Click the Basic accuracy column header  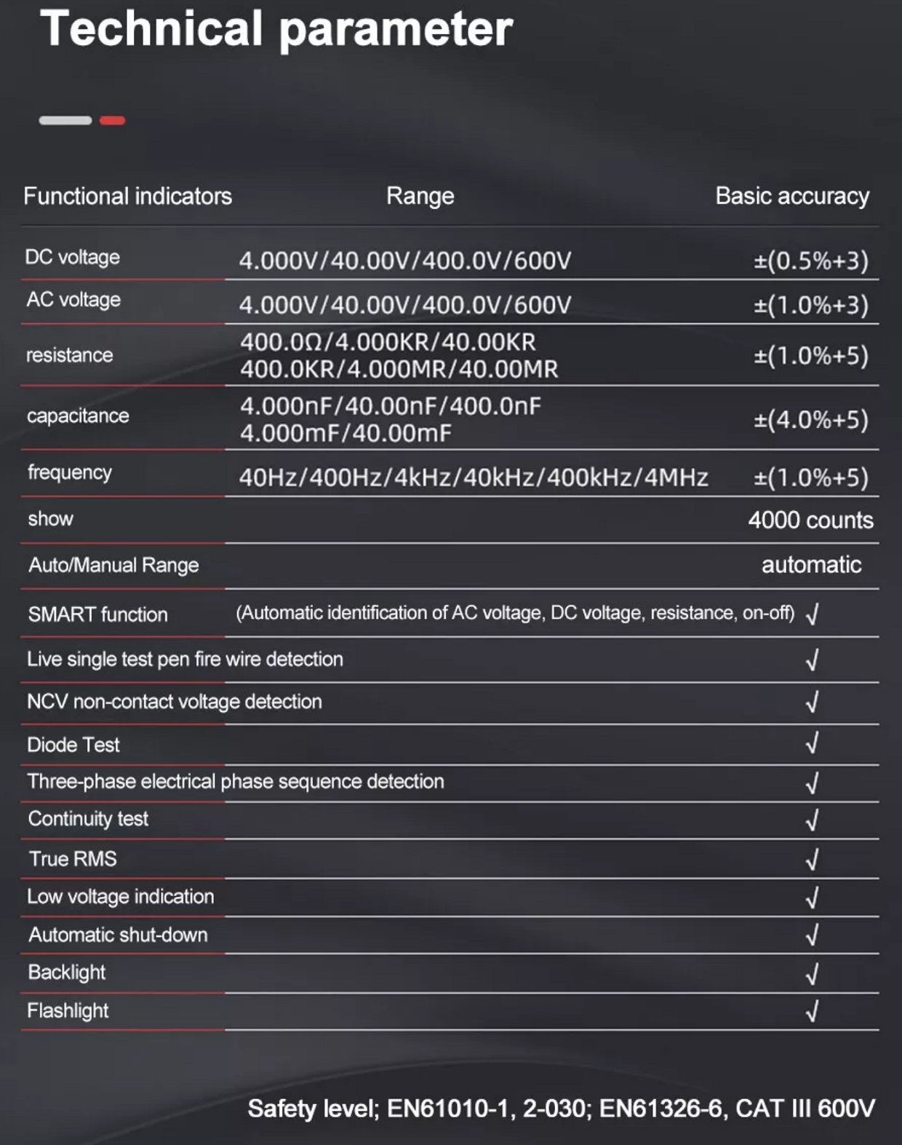(x=792, y=196)
